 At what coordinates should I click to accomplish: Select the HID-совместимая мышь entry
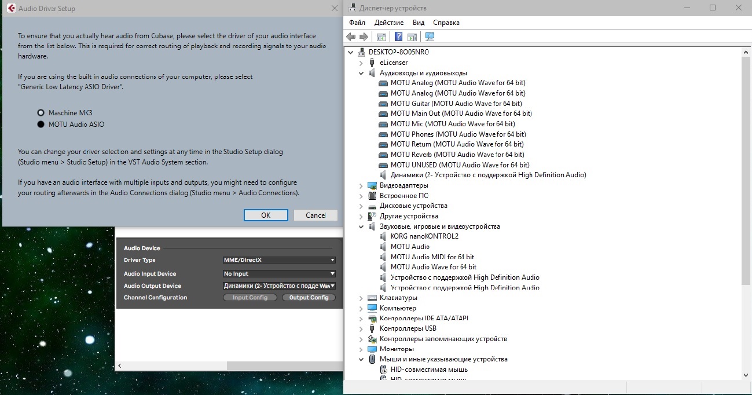[429, 370]
